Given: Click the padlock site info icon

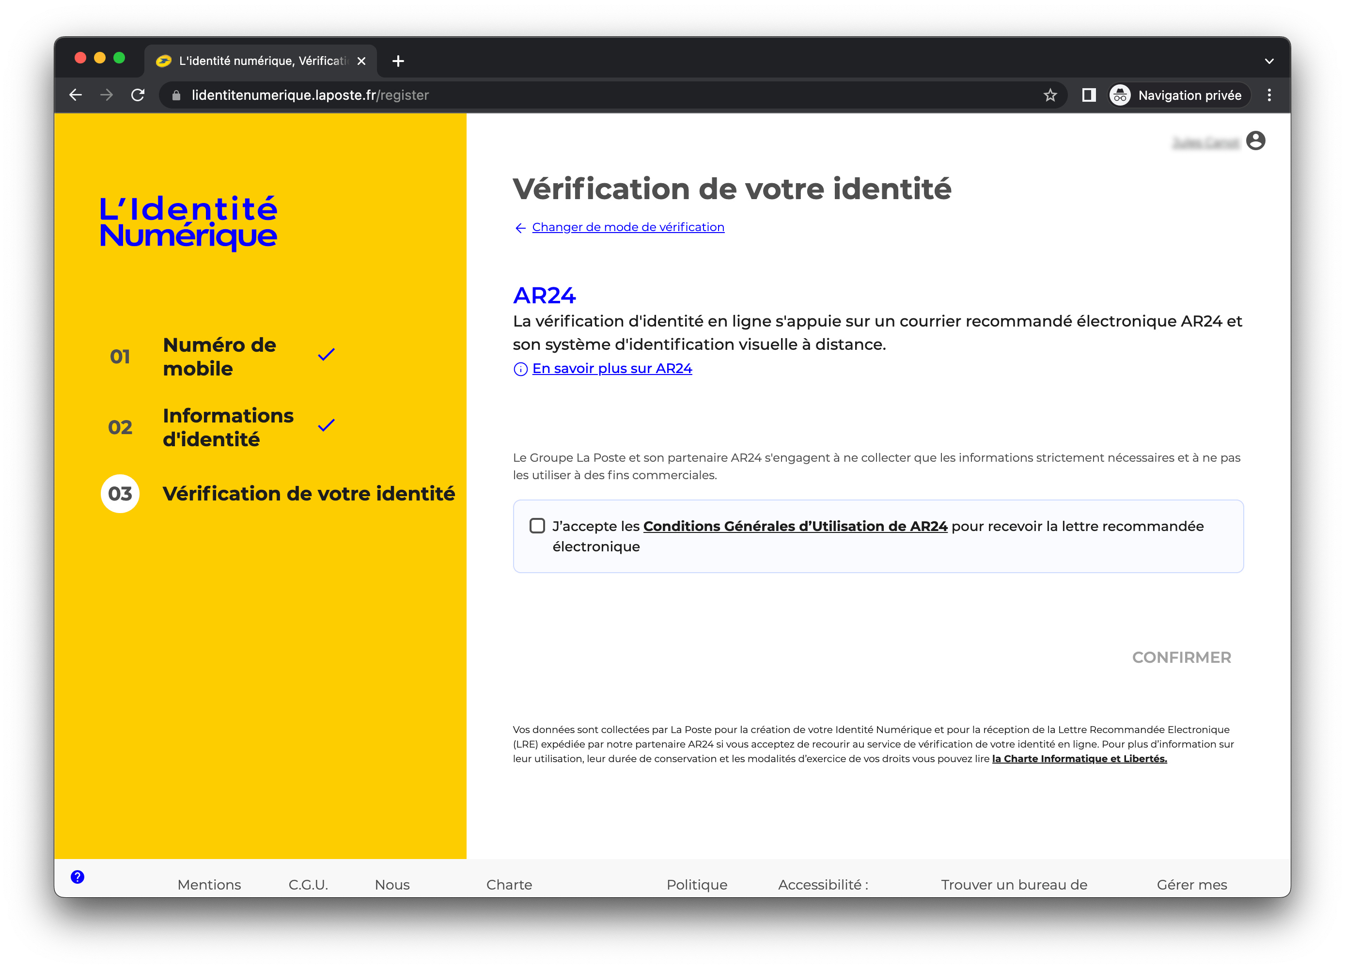Looking at the screenshot, I should point(176,95).
